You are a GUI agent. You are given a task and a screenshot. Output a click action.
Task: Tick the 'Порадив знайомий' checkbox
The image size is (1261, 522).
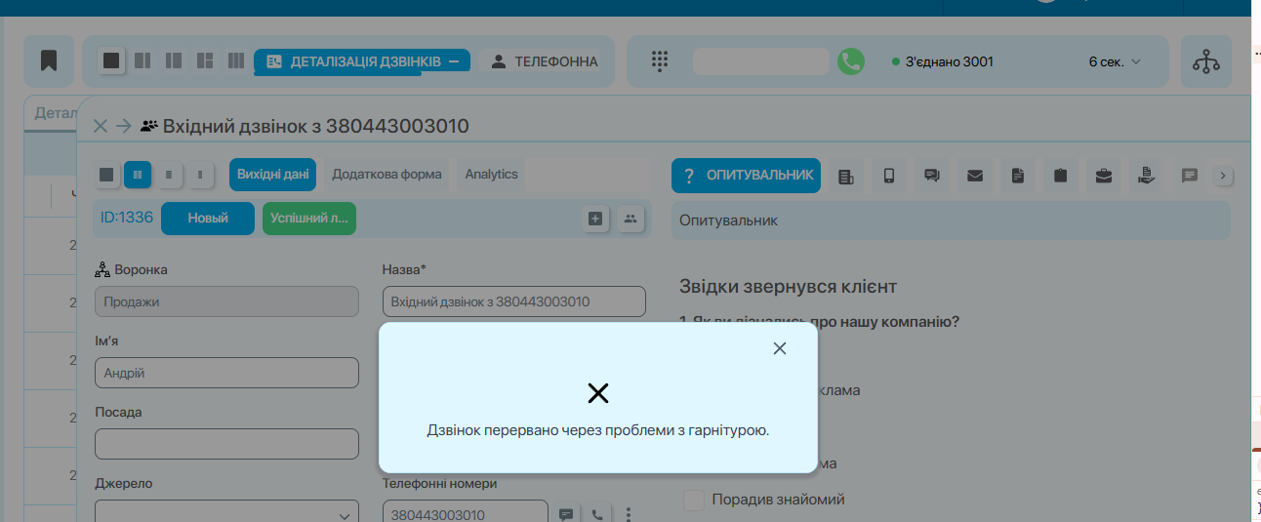pos(694,500)
